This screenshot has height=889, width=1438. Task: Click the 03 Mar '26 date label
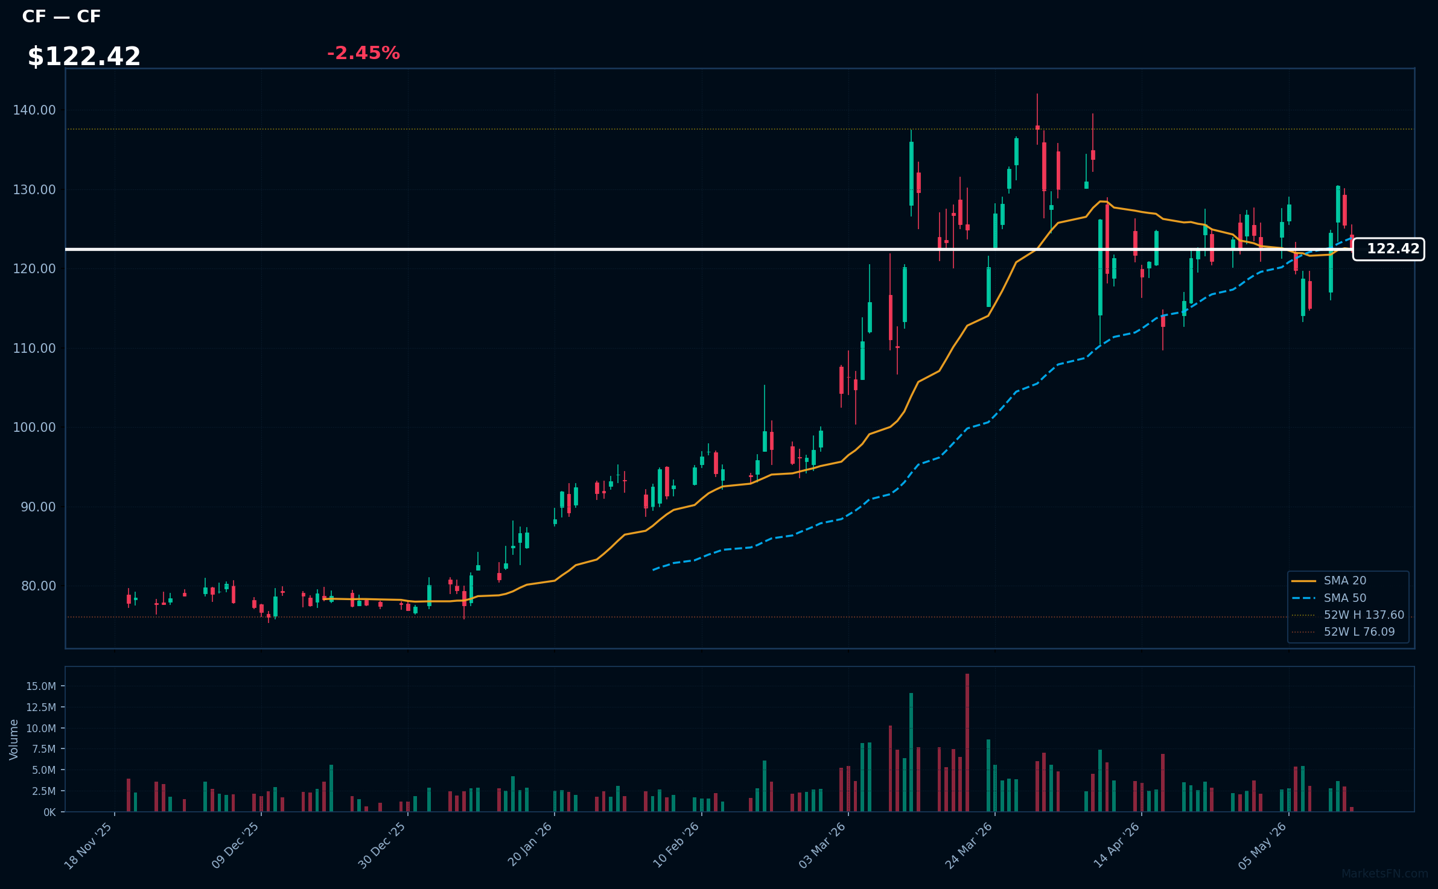[822, 846]
